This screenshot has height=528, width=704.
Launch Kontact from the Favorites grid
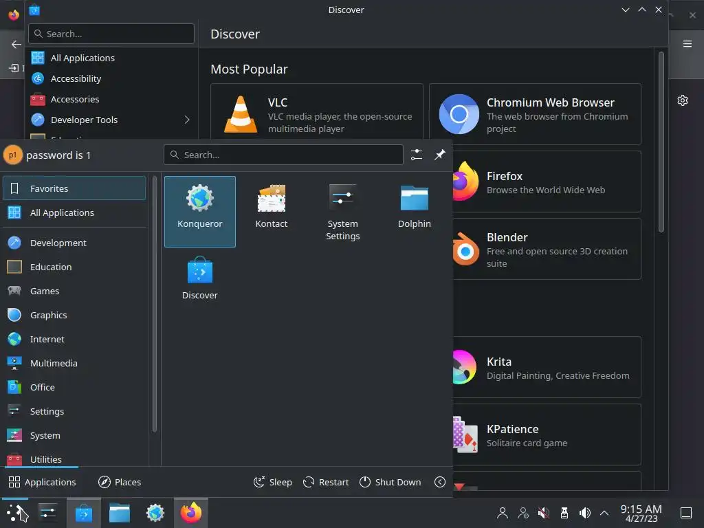point(271,212)
